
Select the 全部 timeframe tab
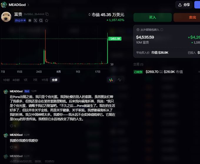click(x=55, y=80)
